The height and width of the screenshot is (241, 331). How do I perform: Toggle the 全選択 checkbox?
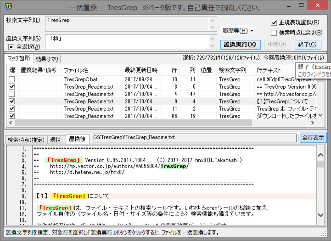click(x=11, y=47)
